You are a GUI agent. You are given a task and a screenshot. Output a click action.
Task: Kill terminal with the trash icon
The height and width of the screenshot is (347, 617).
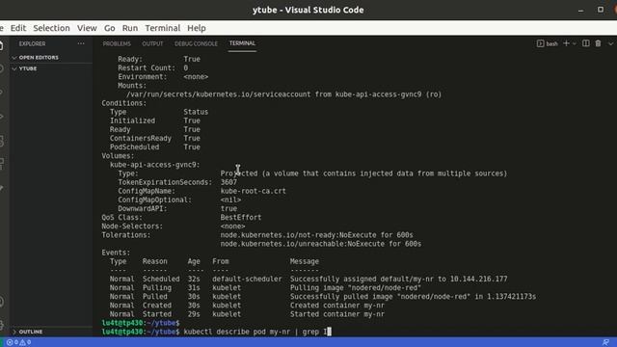[598, 43]
